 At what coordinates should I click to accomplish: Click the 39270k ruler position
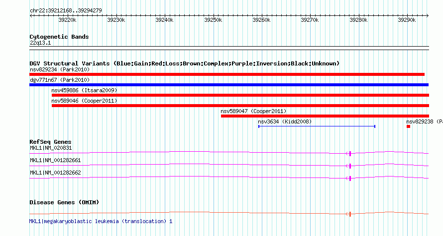[x=310, y=20]
